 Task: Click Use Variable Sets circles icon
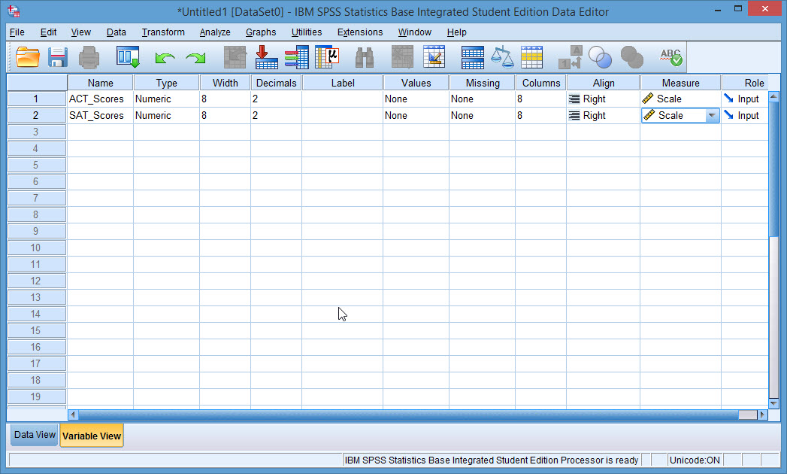click(x=601, y=57)
